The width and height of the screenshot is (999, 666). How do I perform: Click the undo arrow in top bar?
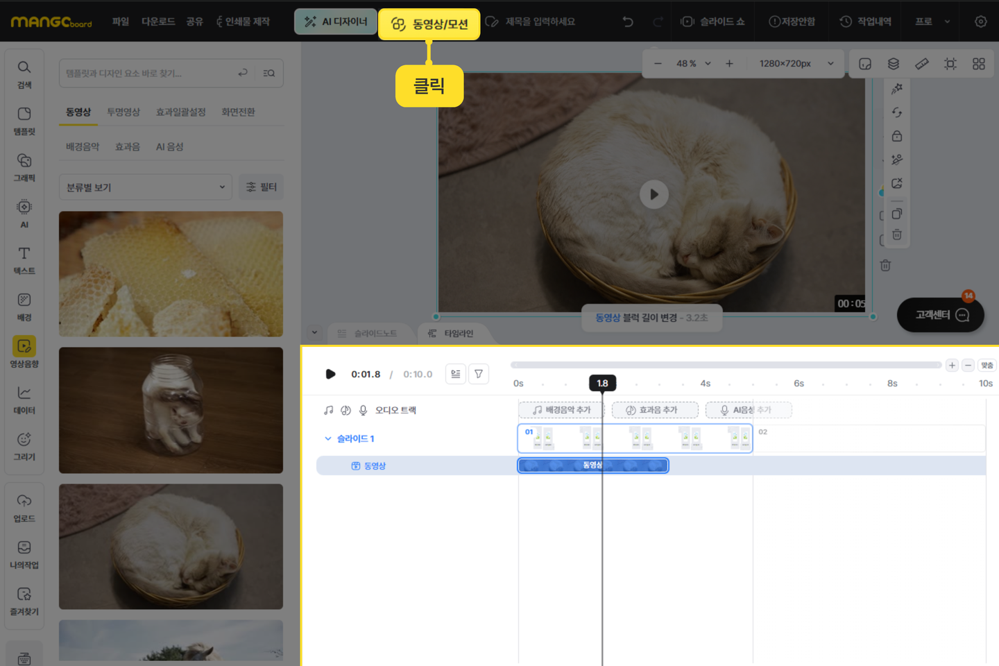click(x=628, y=22)
